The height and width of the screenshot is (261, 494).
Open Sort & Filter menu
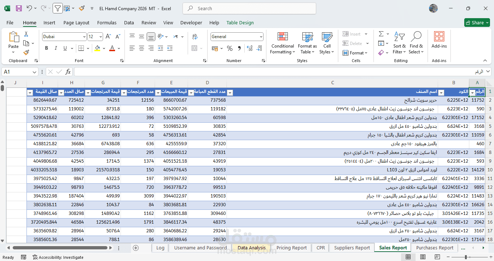point(399,43)
